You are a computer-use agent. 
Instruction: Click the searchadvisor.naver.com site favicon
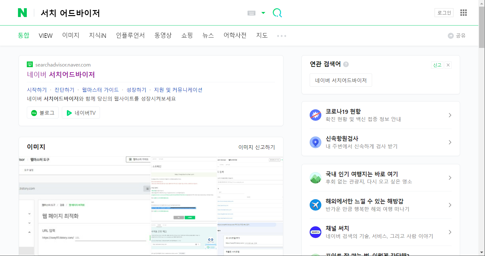pos(30,64)
